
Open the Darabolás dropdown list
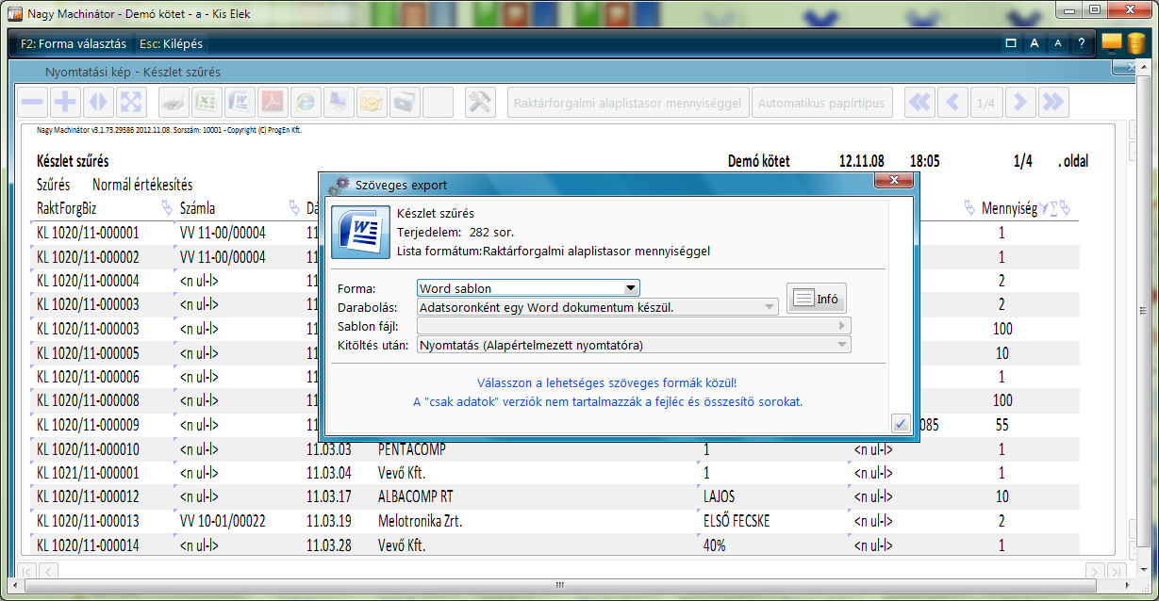[x=770, y=307]
